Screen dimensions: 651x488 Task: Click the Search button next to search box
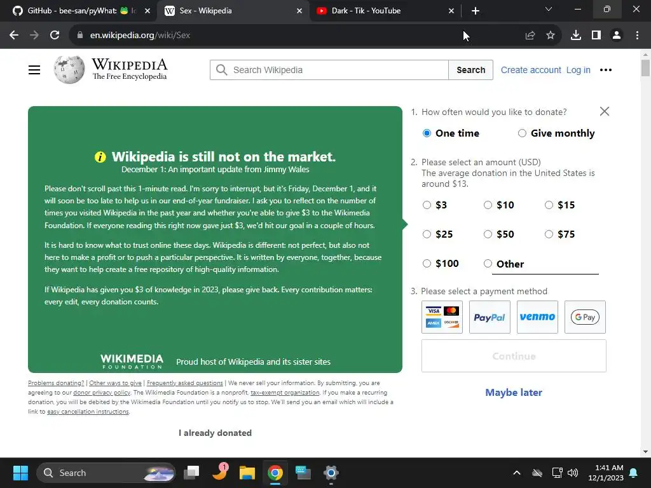[x=471, y=70]
